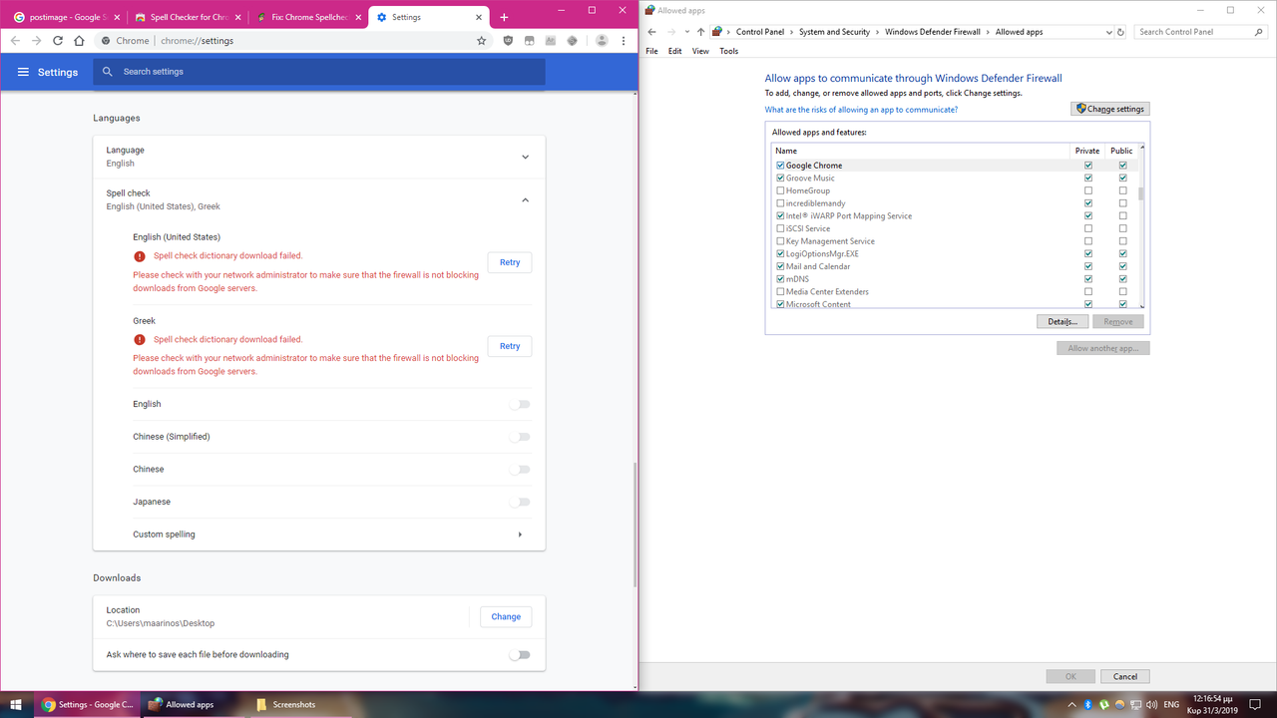Open the address bar history dropdown
The height and width of the screenshot is (718, 1277).
click(1109, 32)
